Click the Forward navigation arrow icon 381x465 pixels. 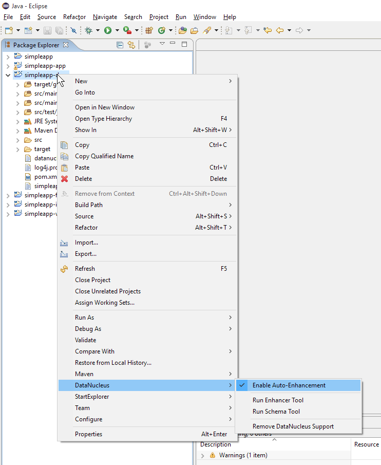299,30
